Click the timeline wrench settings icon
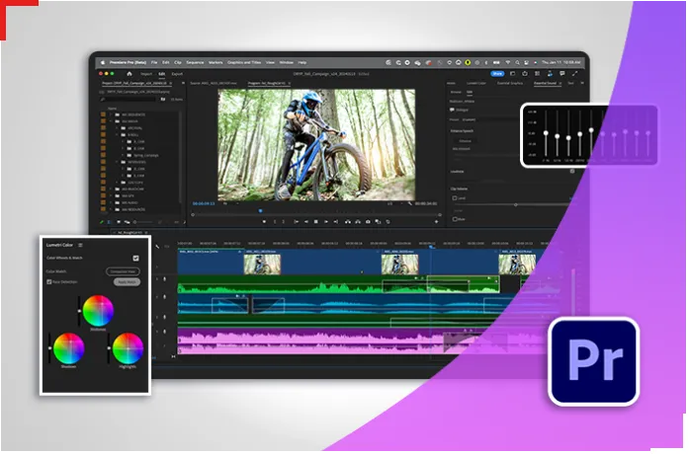The width and height of the screenshot is (689, 454). pyautogui.click(x=157, y=247)
